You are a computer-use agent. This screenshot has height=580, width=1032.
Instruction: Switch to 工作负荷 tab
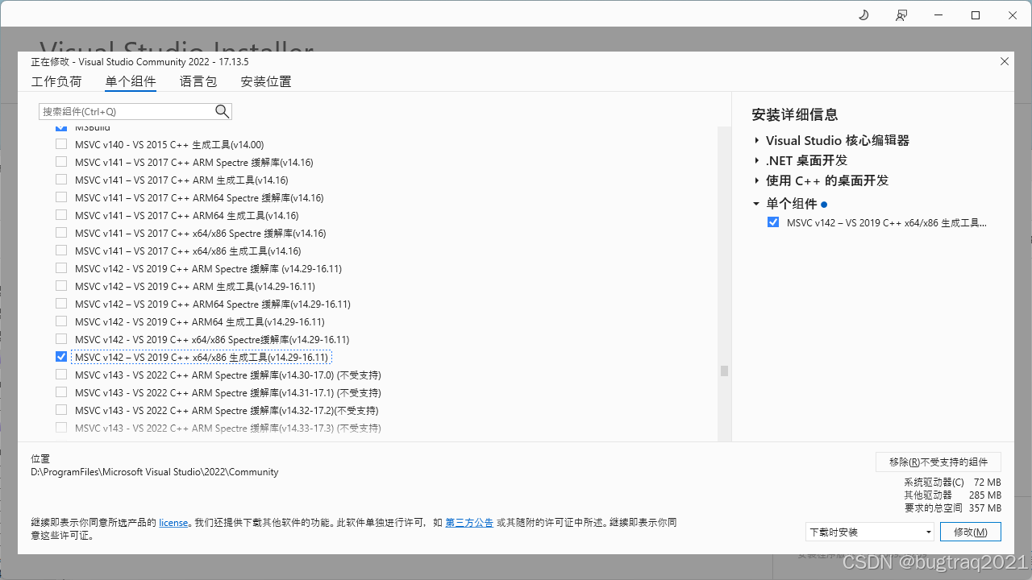56,82
